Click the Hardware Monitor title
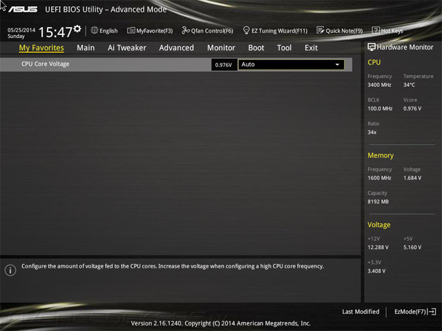 pyautogui.click(x=405, y=48)
